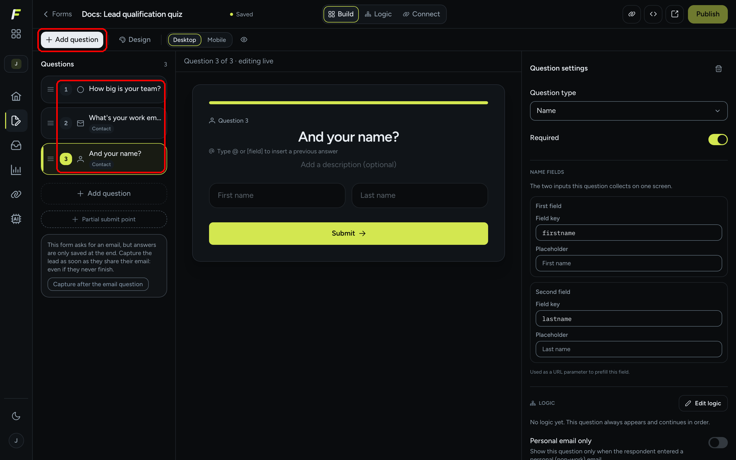
Task: Enable Personal email only toggle
Action: point(718,443)
